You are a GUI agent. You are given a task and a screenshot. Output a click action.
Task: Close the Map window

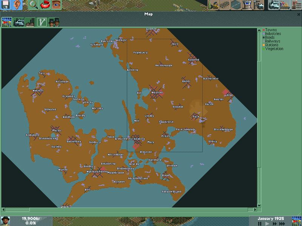299,14
